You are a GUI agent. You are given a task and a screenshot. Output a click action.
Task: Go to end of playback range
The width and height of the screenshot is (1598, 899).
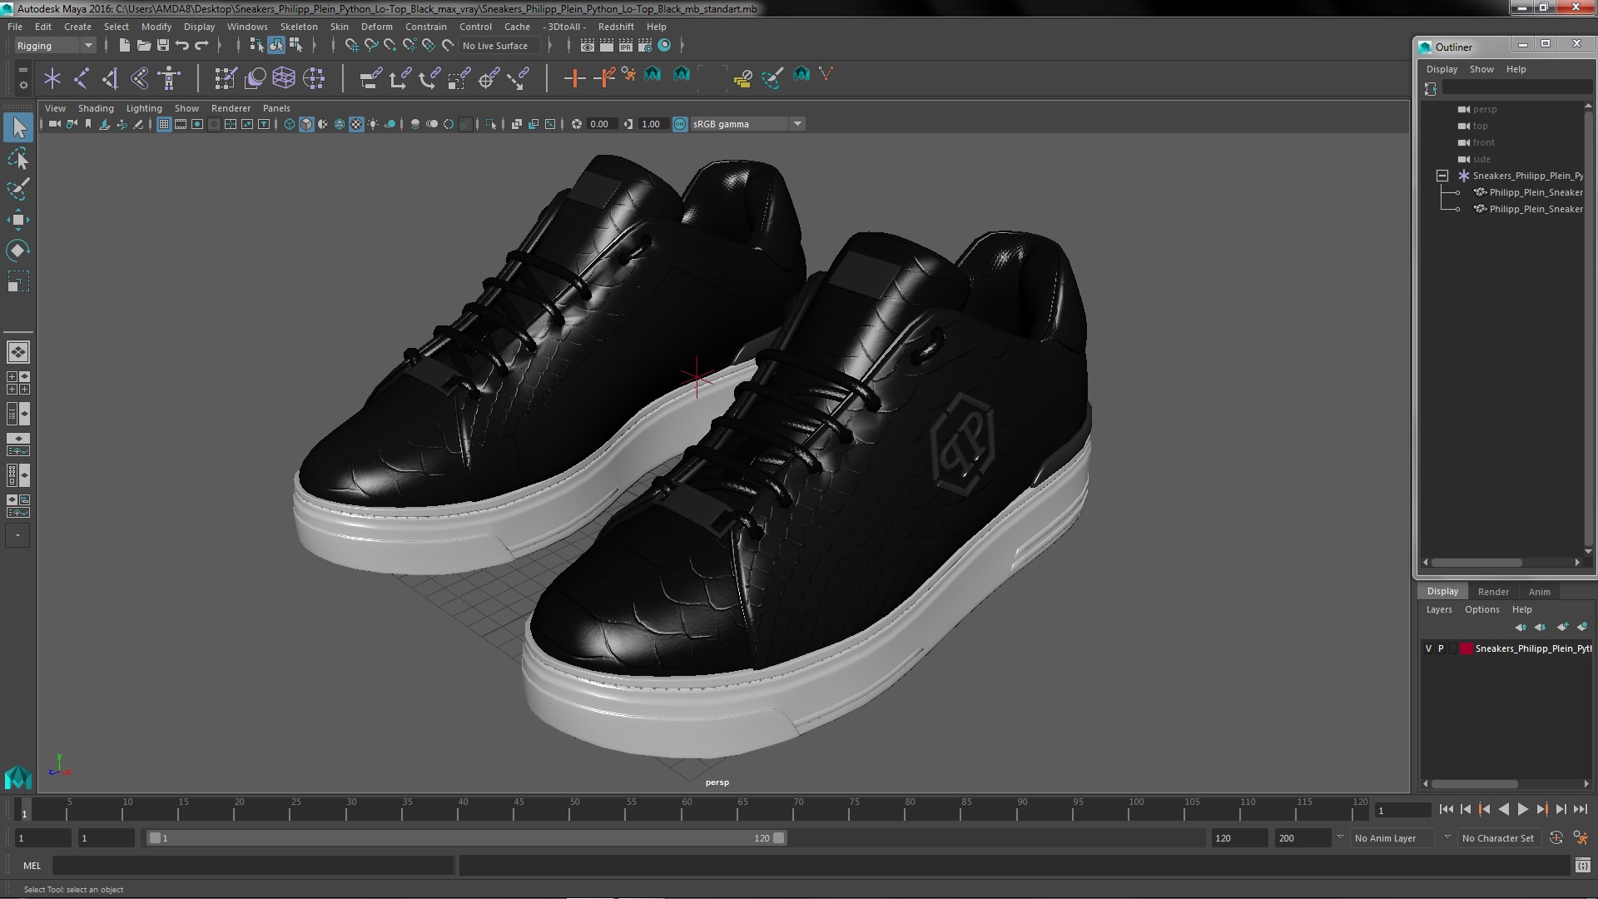click(1581, 809)
